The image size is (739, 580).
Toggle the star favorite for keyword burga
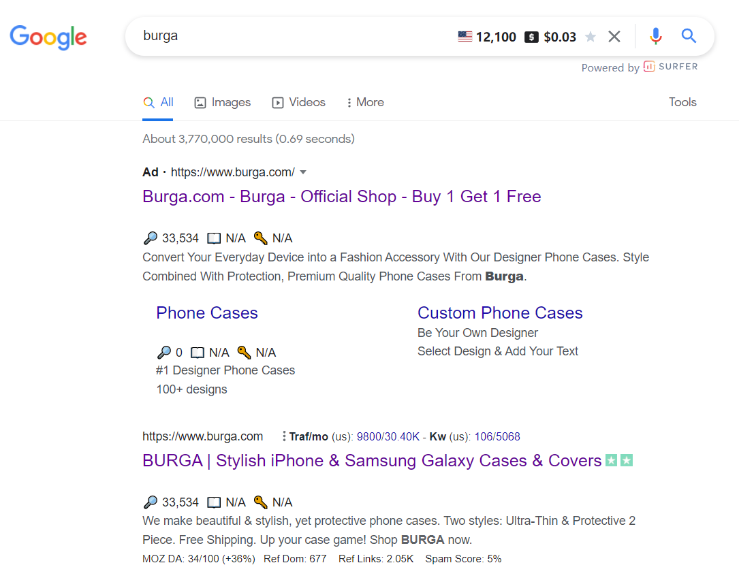coord(591,37)
